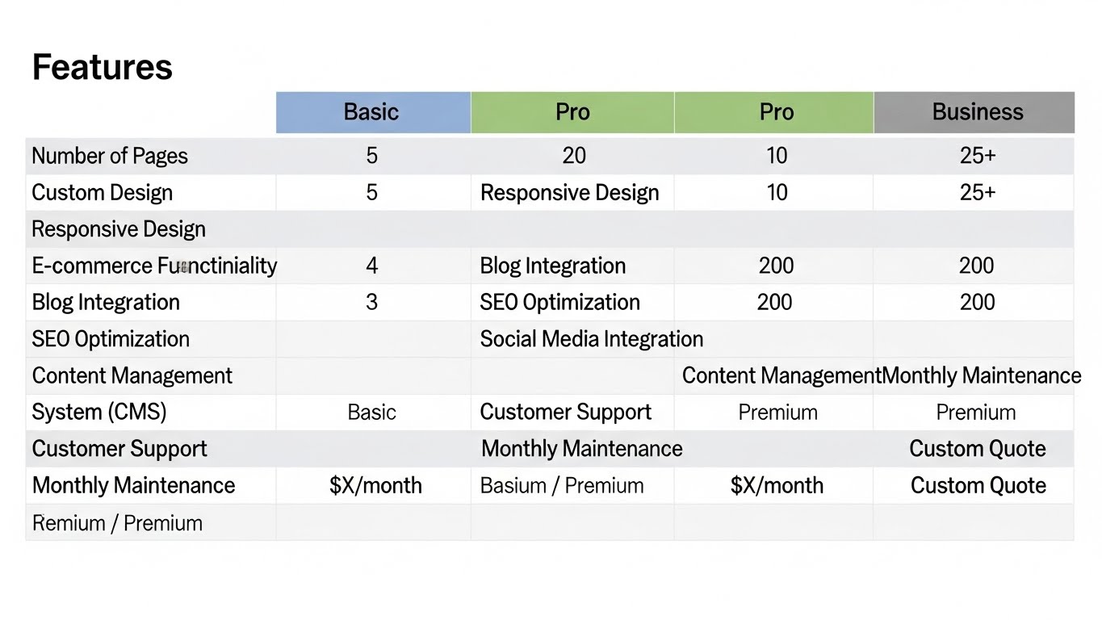Click the Social Media Integration cell
The image size is (1102, 620).
pos(591,339)
